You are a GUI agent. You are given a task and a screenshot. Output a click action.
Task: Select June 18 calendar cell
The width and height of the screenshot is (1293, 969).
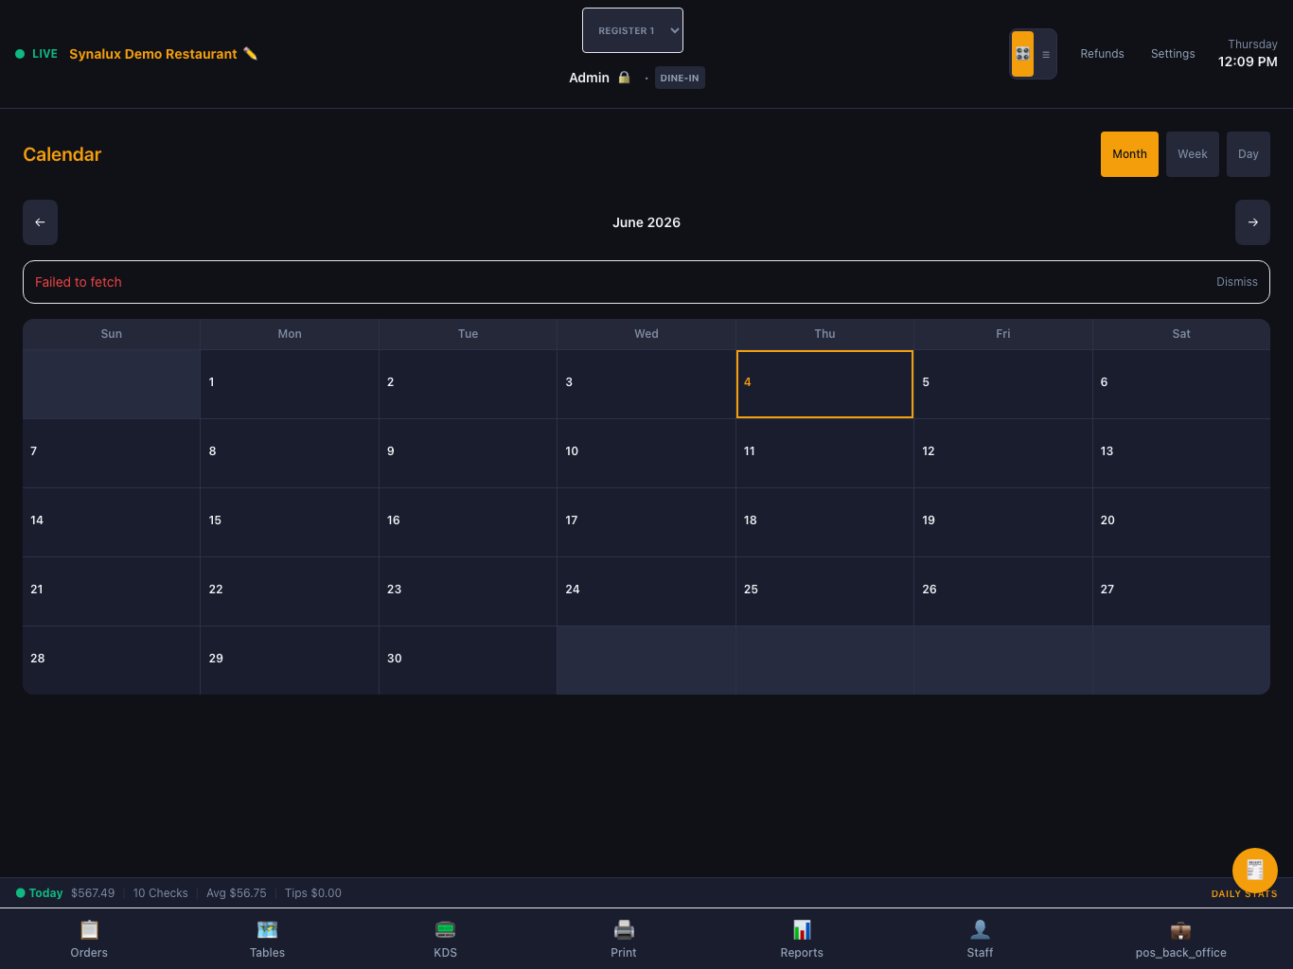[x=824, y=522]
